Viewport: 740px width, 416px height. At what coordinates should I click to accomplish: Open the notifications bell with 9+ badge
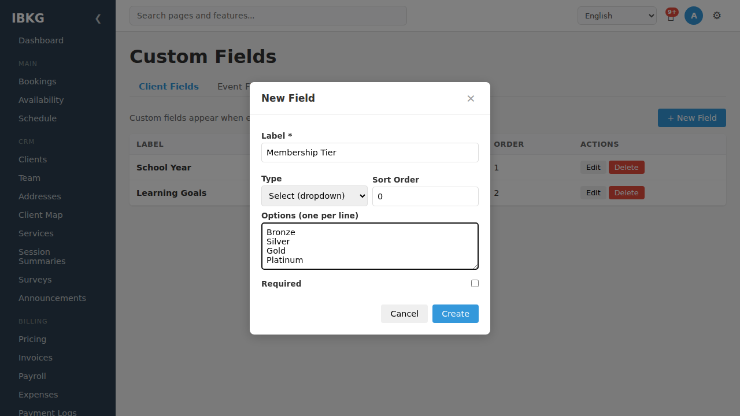pyautogui.click(x=671, y=16)
